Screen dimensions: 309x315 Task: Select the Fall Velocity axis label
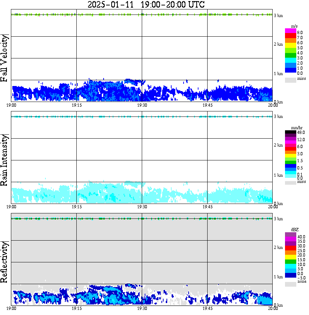(4, 58)
